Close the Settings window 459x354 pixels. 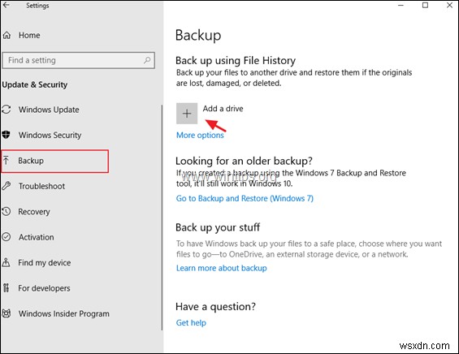(449, 5)
